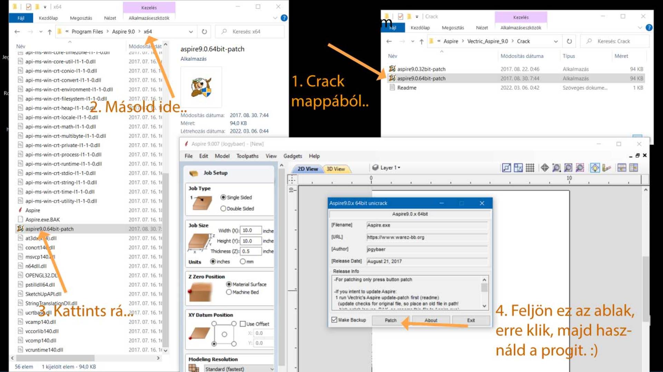The height and width of the screenshot is (372, 663).
Task: Select the Readme file in Crack Explorer
Action: (x=407, y=88)
